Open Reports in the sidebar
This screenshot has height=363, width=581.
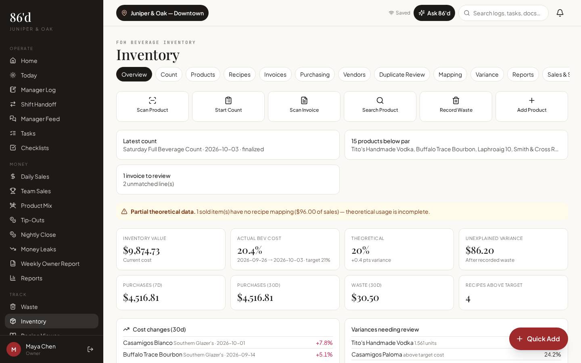(x=52, y=278)
